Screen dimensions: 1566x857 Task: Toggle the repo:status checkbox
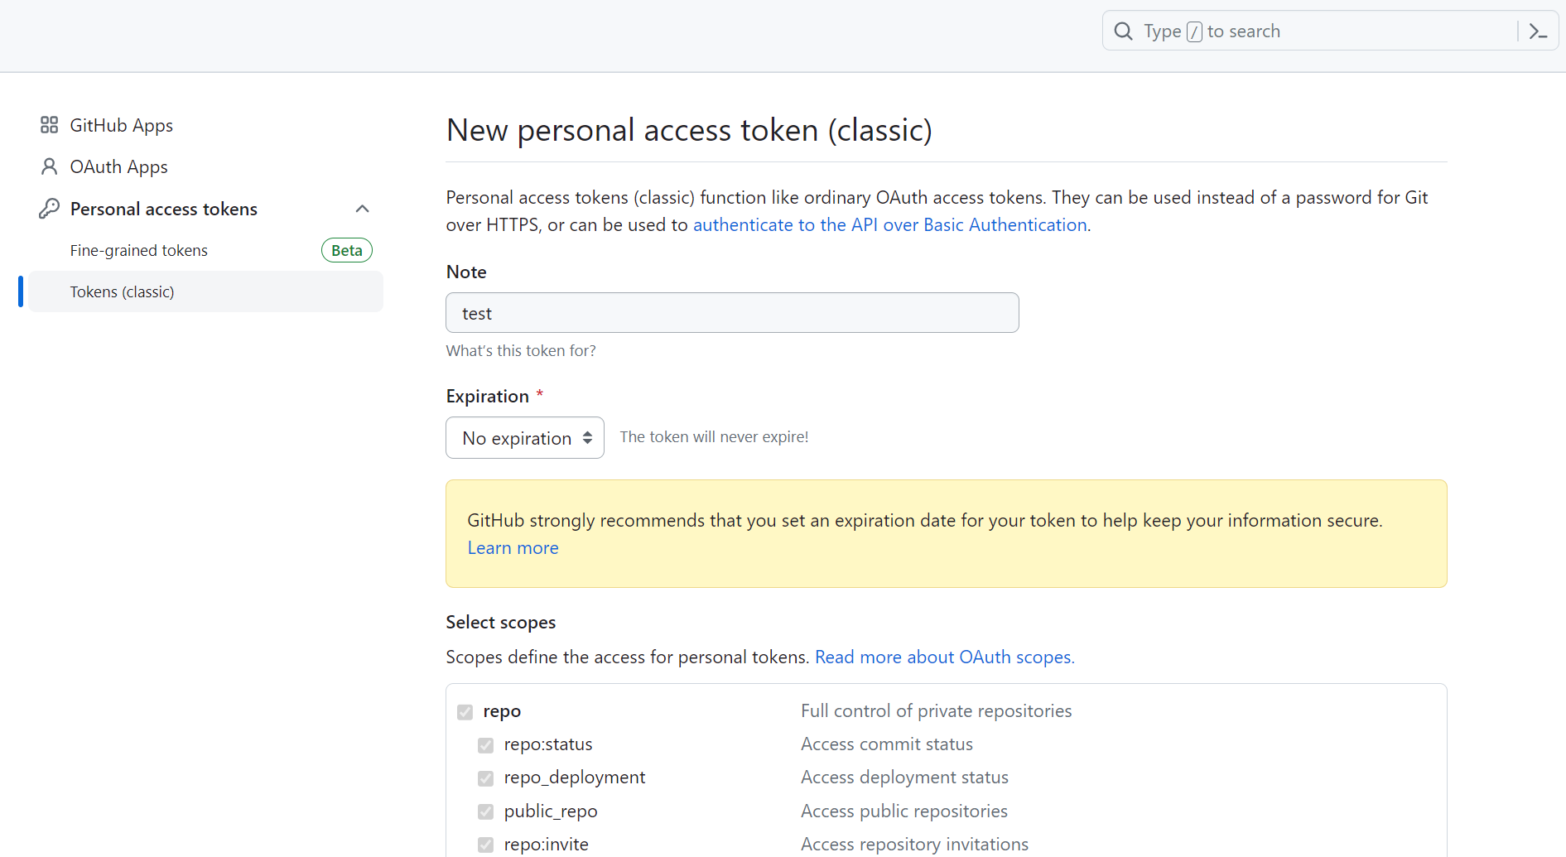[486, 745]
